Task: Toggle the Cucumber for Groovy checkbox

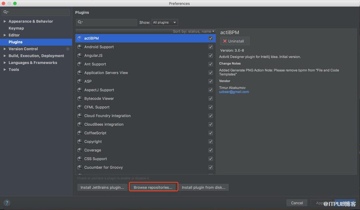Action: coord(210,168)
